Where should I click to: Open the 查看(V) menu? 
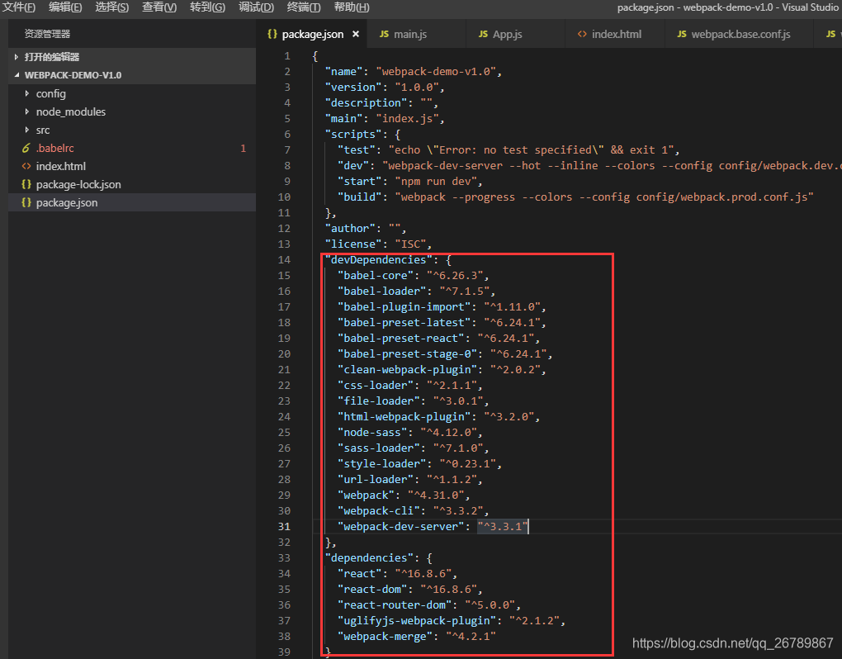pos(159,7)
